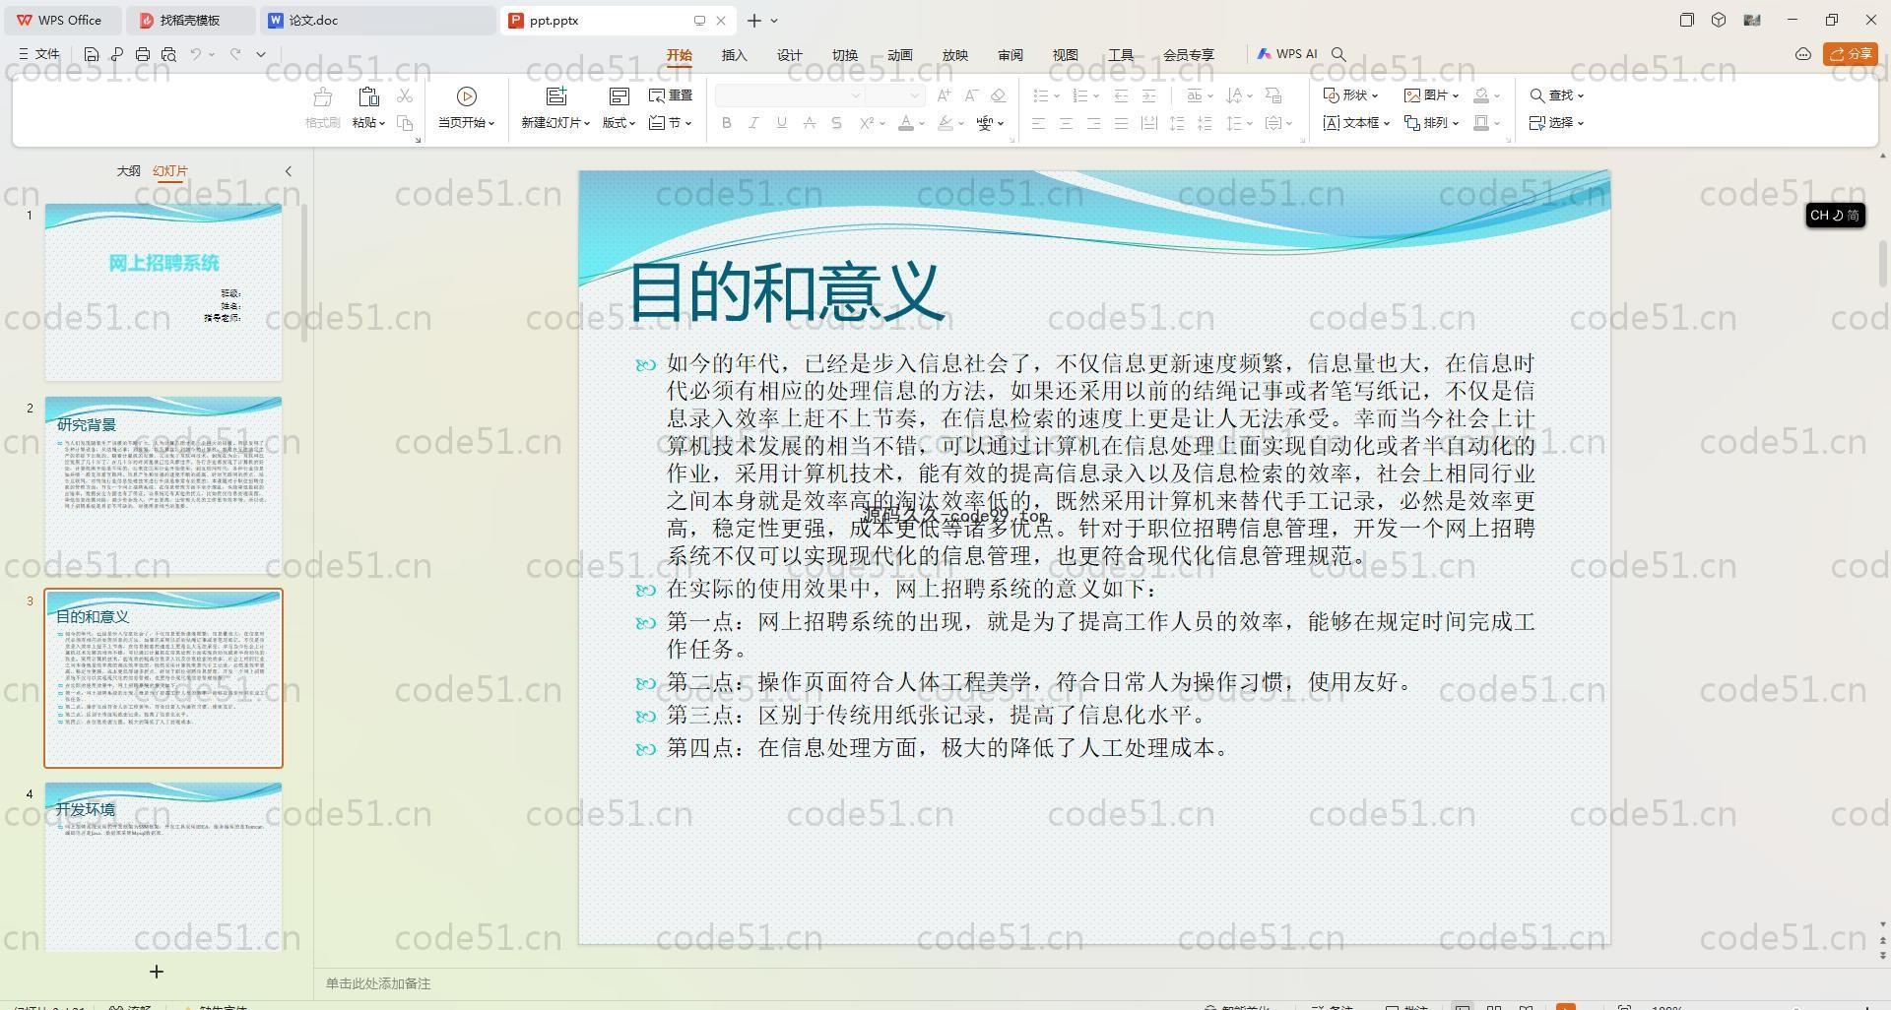Click the comments bubble icon near Share
Viewport: 1891px width, 1010px height.
1803,54
